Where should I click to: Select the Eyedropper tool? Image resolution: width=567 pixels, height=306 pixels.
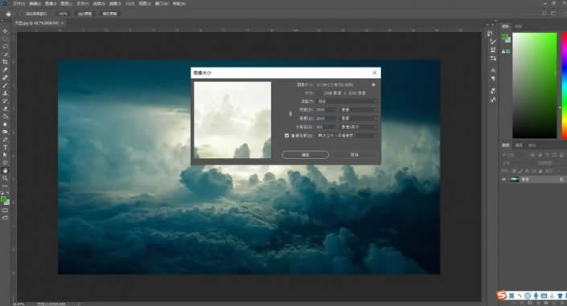coord(5,70)
